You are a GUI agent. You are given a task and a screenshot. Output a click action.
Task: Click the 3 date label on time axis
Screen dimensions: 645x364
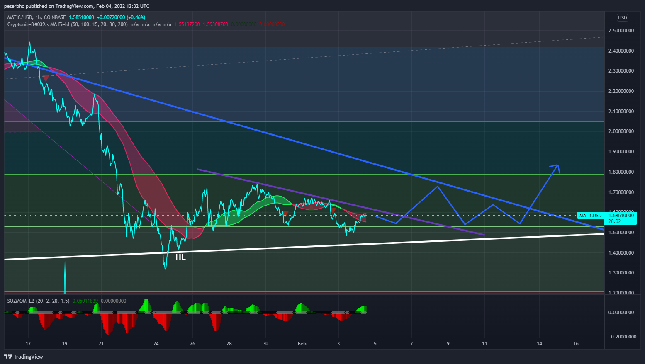[x=338, y=344]
